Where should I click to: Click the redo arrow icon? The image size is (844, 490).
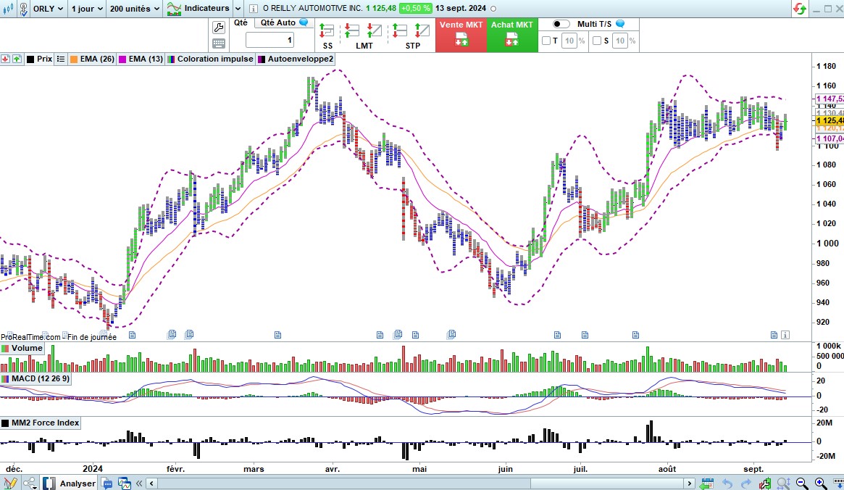pyautogui.click(x=746, y=483)
